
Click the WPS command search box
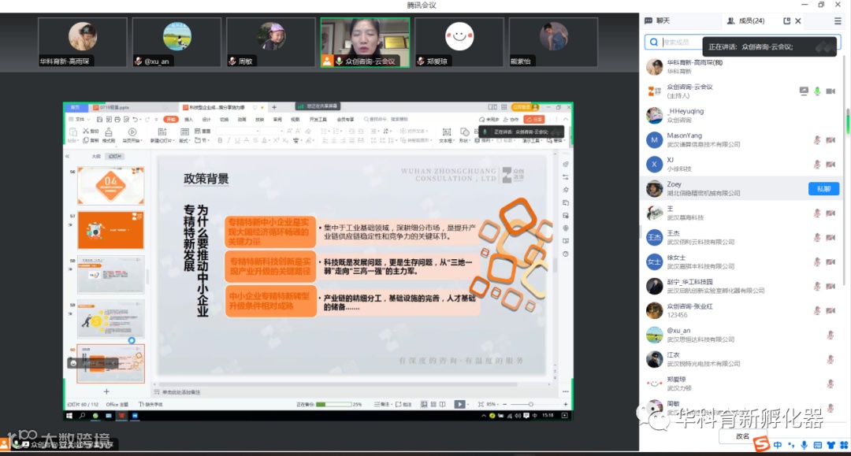[x=386, y=119]
